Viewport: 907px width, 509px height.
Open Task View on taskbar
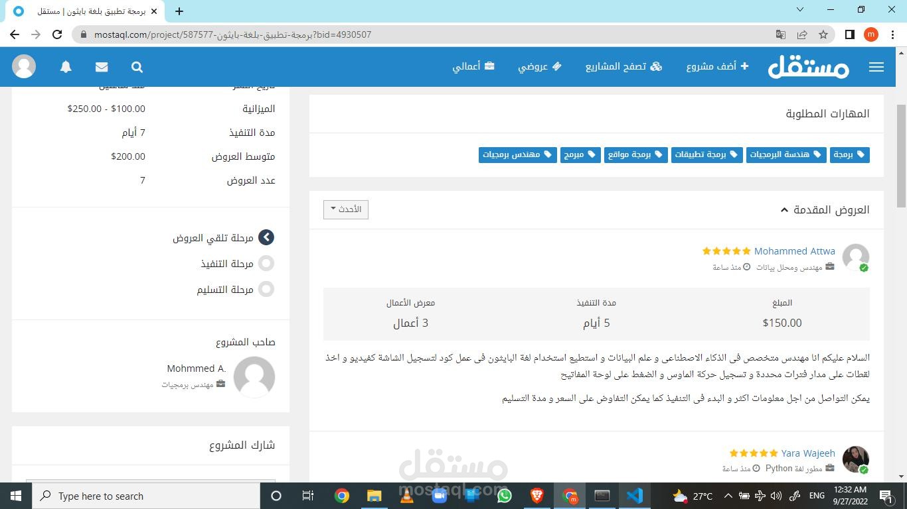(x=308, y=496)
